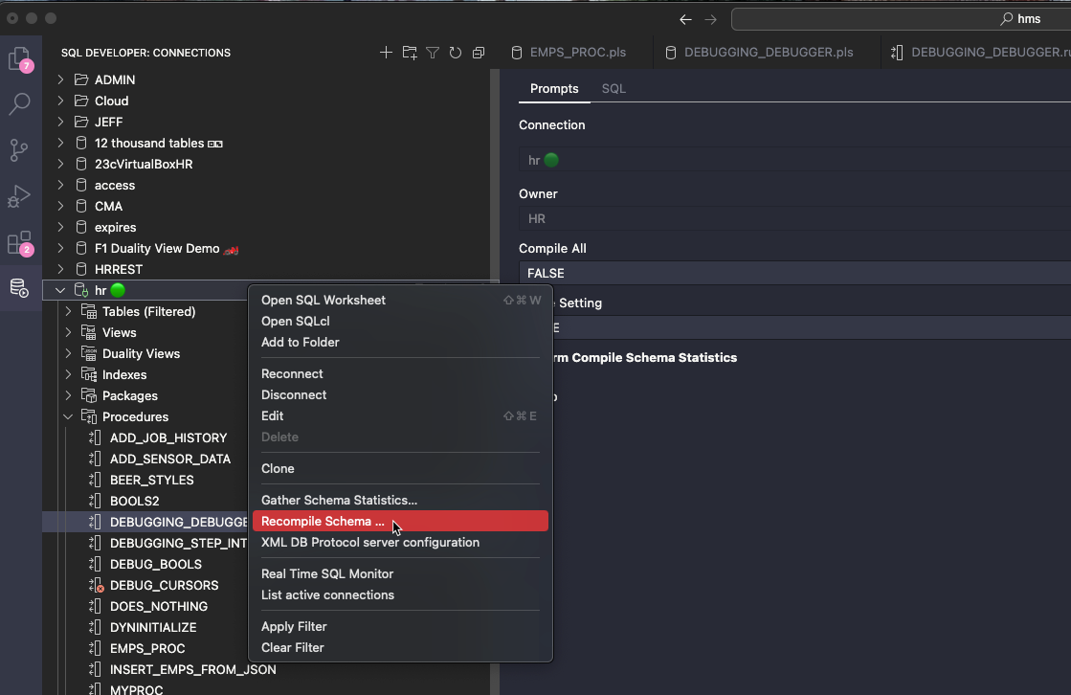The height and width of the screenshot is (695, 1071).
Task: Click the SQL Developer database icon
Action: (19, 288)
